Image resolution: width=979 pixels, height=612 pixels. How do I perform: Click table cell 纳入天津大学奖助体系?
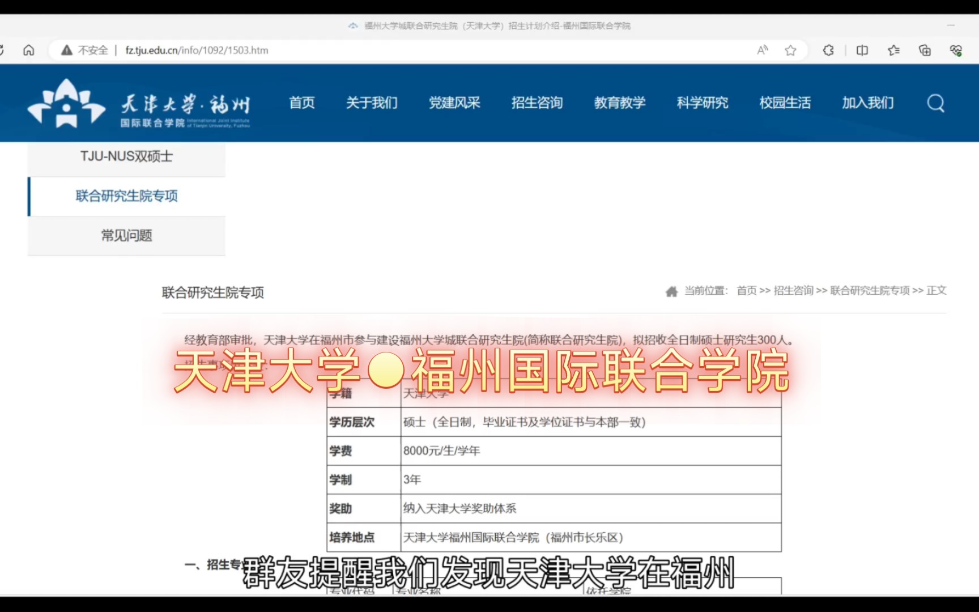(591, 509)
